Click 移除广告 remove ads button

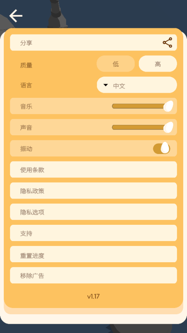pyautogui.click(x=93, y=275)
